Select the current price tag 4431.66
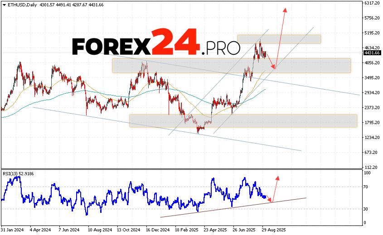The image size is (383, 235). 372,53
